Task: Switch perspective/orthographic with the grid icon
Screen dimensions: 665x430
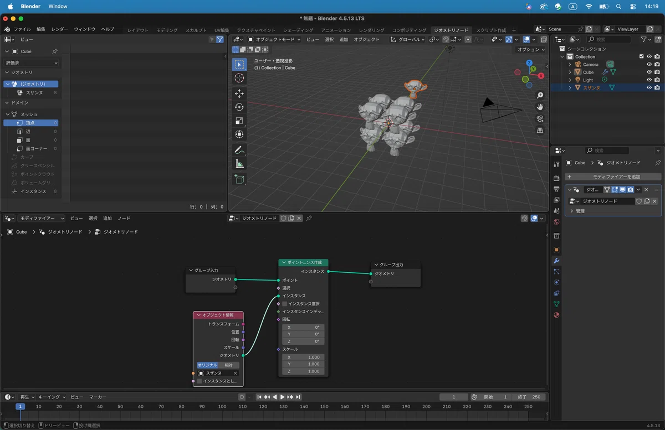Action: click(x=540, y=130)
